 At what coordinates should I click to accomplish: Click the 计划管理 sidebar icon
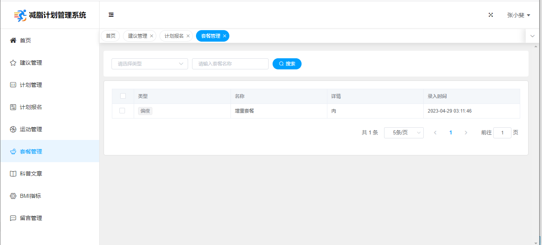tap(13, 85)
